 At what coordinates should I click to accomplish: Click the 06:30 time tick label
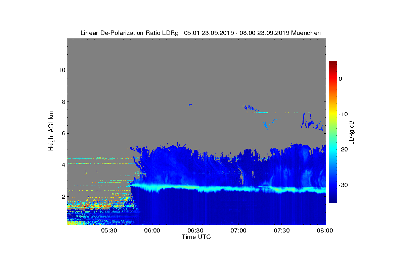196,231
